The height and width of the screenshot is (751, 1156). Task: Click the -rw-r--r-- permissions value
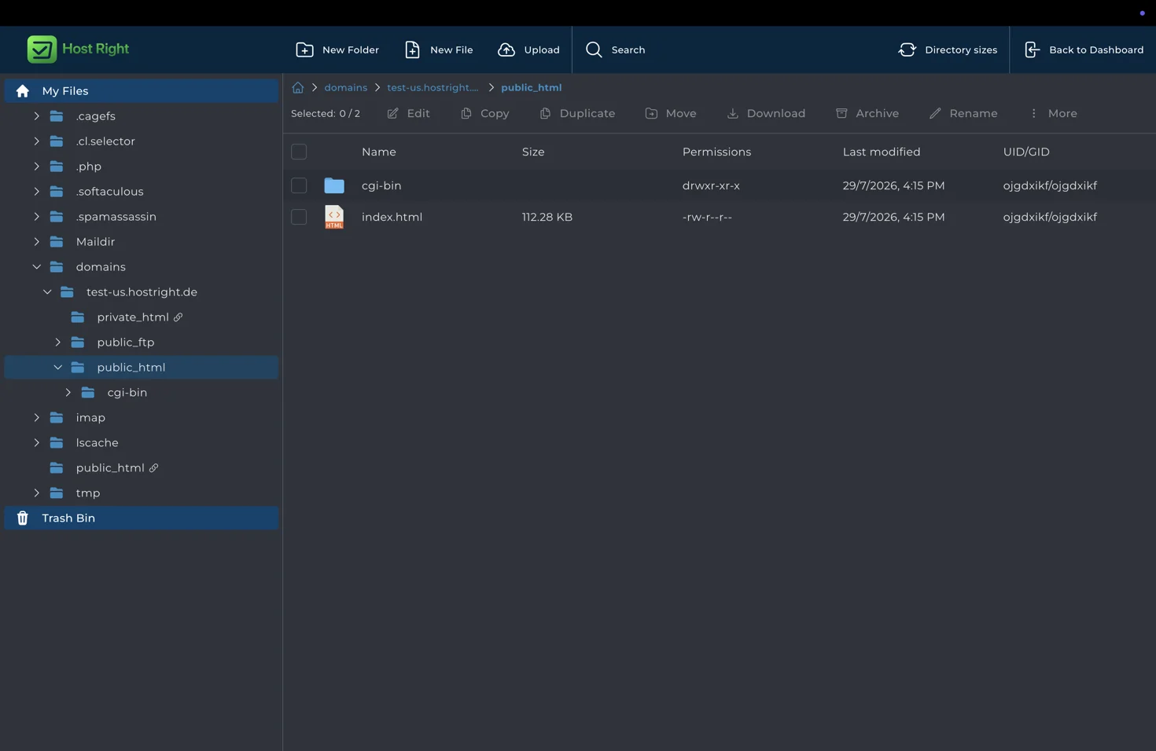707,217
